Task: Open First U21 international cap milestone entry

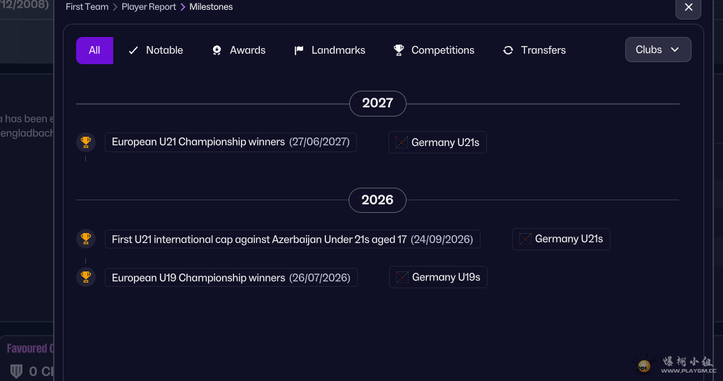Action: click(x=292, y=239)
